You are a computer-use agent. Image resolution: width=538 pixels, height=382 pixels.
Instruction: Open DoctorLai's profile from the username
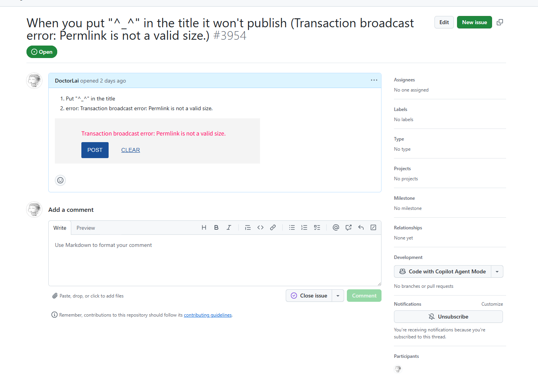coord(67,81)
